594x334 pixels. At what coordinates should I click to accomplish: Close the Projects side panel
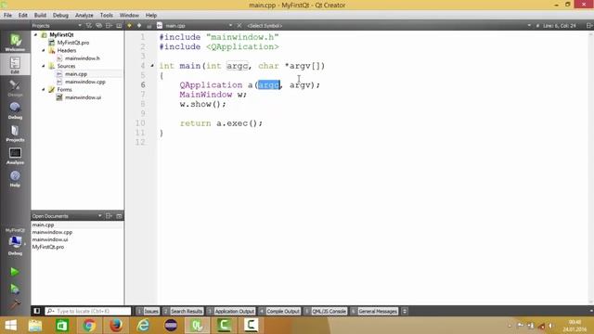[x=119, y=25]
